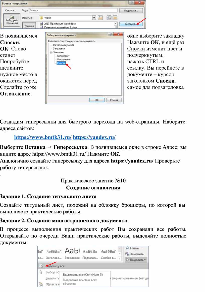This screenshot has width=205, height=292.
Task: Click OK in Выбор места dialog
Action: pos(97,100)
